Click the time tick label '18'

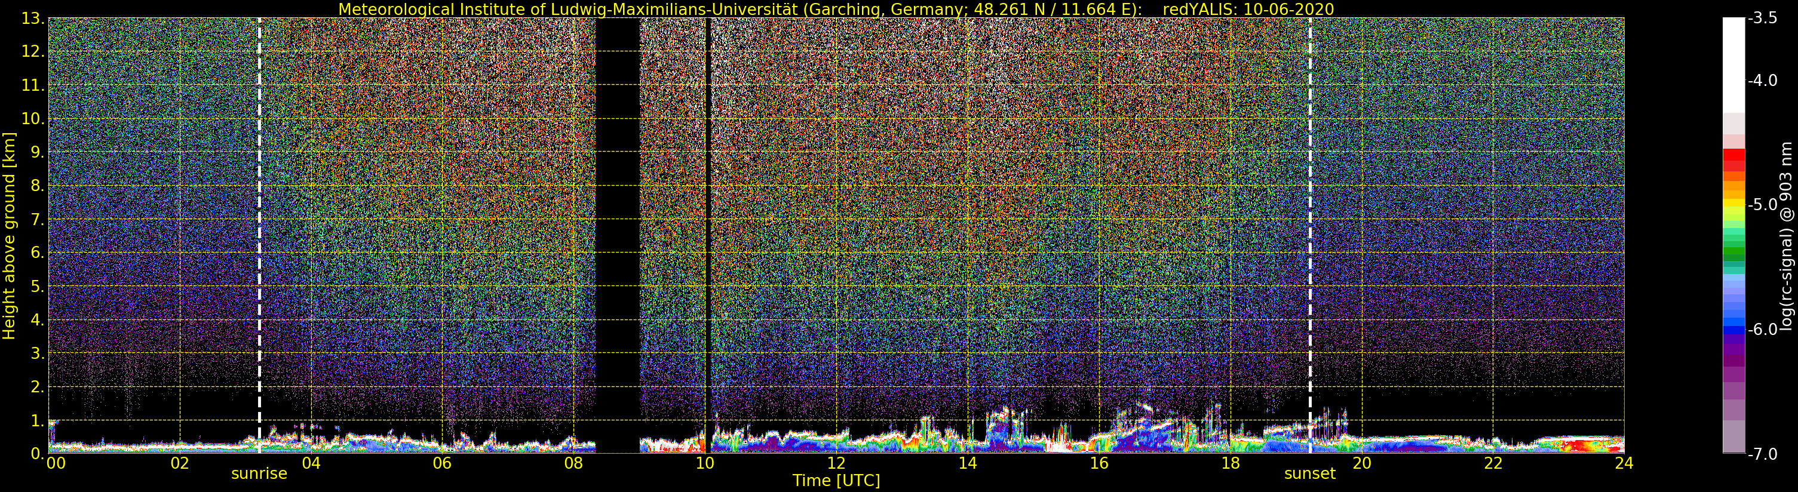[1231, 463]
